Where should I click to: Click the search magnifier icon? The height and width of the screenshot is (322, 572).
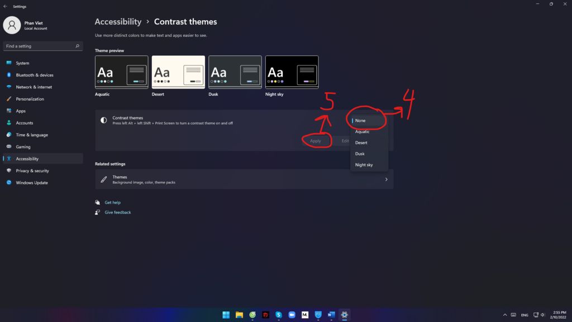coord(77,46)
